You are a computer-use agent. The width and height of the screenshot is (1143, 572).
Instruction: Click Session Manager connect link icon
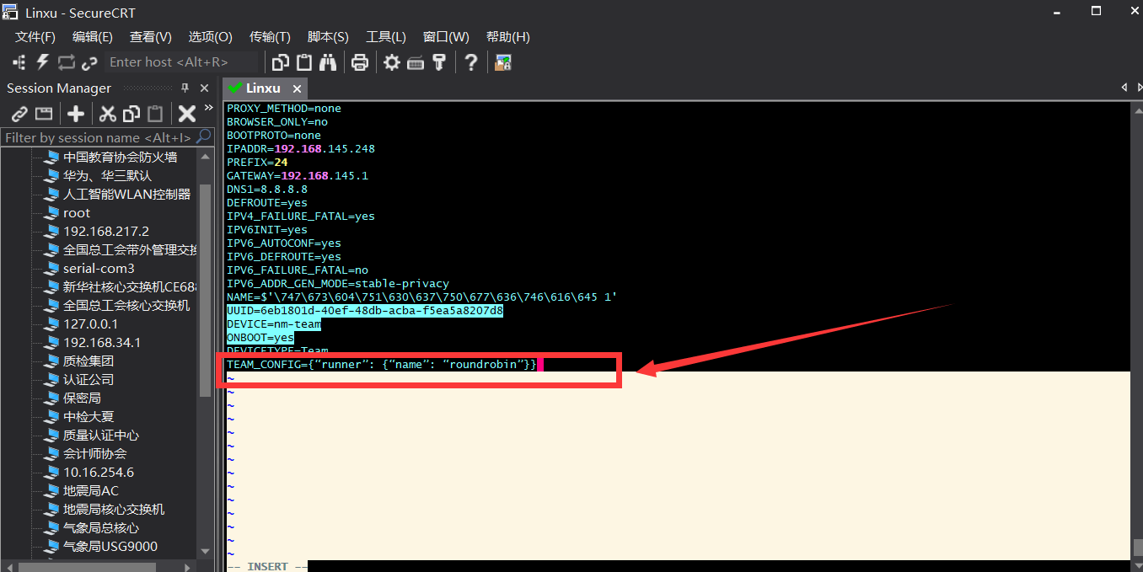point(19,114)
